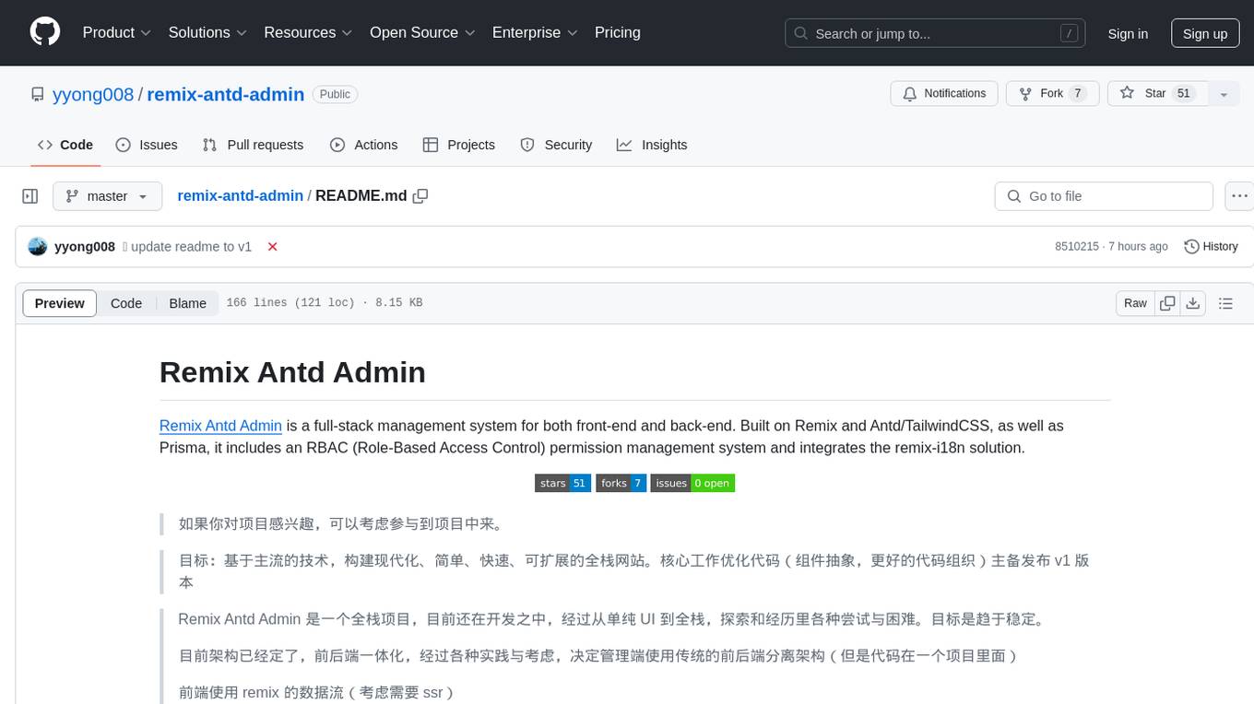Screen dimensions: 1254x704
Task: Open the master branch selector
Action: 107,196
